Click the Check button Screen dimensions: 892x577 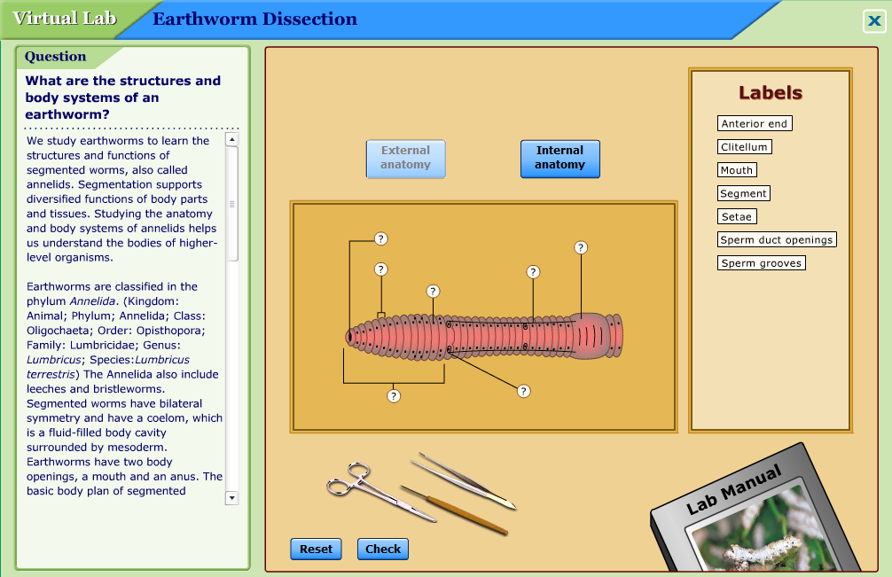(383, 550)
